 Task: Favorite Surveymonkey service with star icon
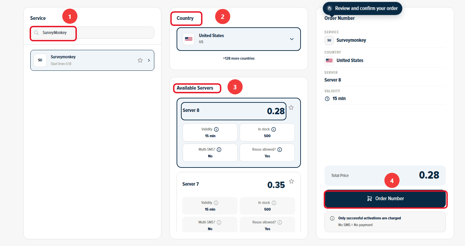(x=140, y=60)
